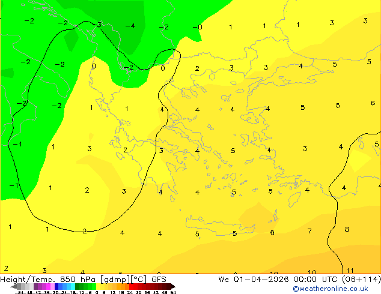Click the '[°C]' unit label

tap(138, 280)
